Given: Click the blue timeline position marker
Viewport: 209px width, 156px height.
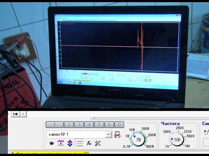Looking at the screenshot, I should (94, 118).
